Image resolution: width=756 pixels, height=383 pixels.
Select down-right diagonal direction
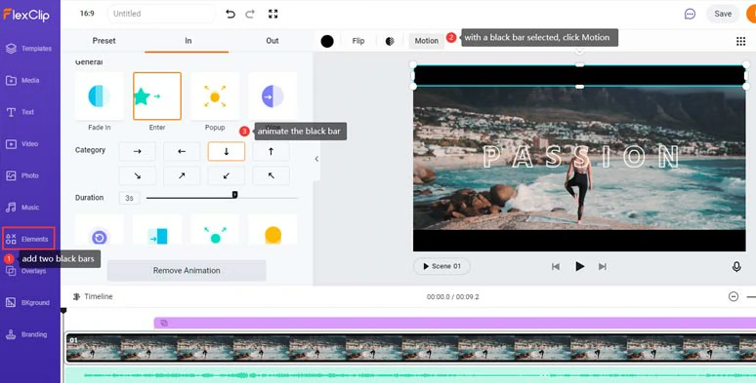click(138, 176)
